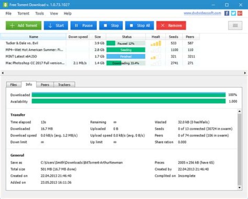Open the Help menu
This screenshot has height=199, width=248.
68,13
